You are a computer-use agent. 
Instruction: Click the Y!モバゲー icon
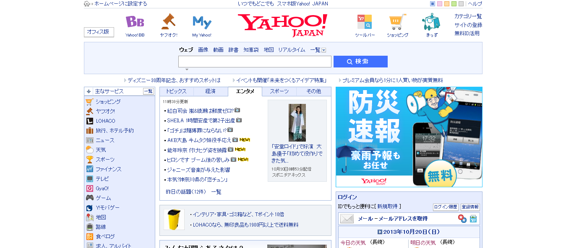tap(89, 208)
